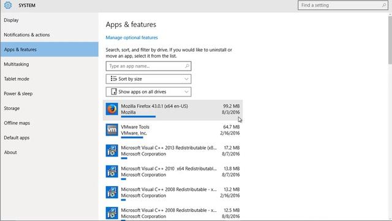Open the About page

(x=50, y=152)
